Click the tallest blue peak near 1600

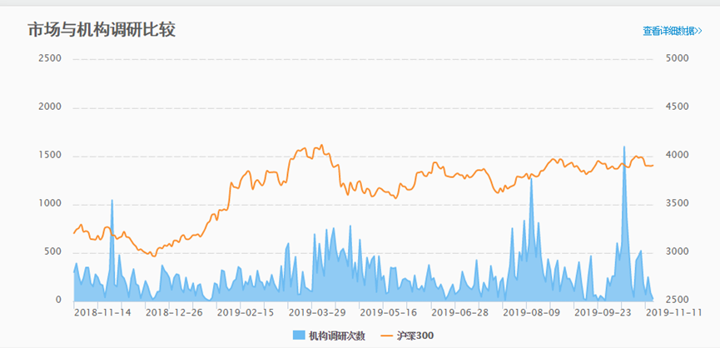[x=624, y=150]
